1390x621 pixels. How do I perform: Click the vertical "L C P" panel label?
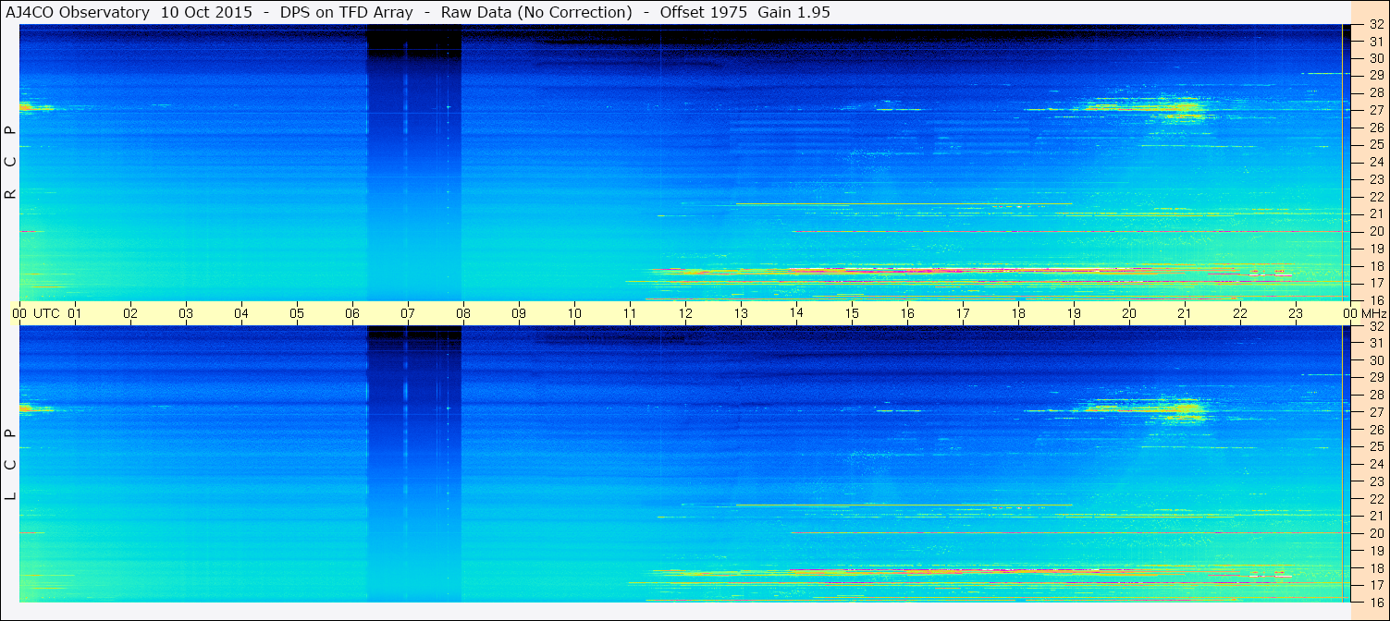tap(11, 463)
